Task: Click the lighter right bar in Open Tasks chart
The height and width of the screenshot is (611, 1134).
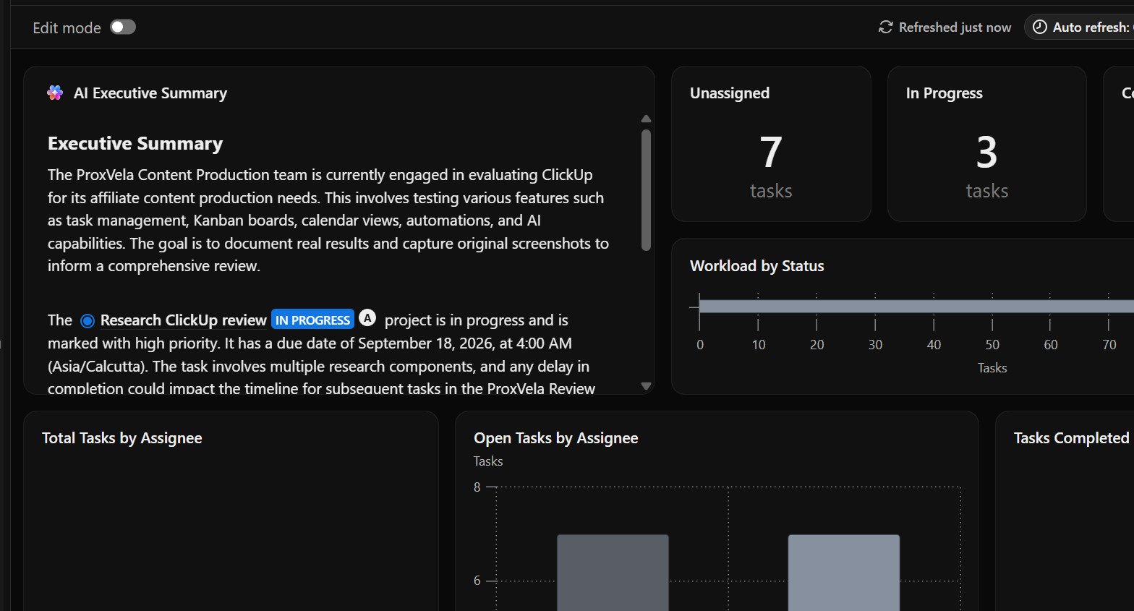Action: click(x=843, y=573)
